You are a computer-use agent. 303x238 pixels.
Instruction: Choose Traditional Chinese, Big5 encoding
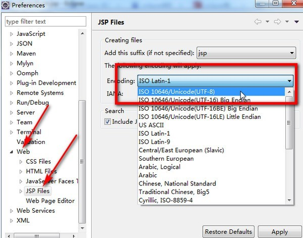[x=211, y=192]
